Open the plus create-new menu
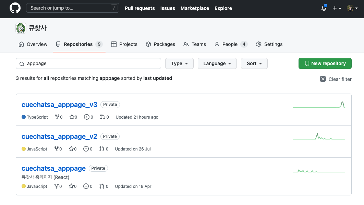This screenshot has width=364, height=205. (x=337, y=8)
